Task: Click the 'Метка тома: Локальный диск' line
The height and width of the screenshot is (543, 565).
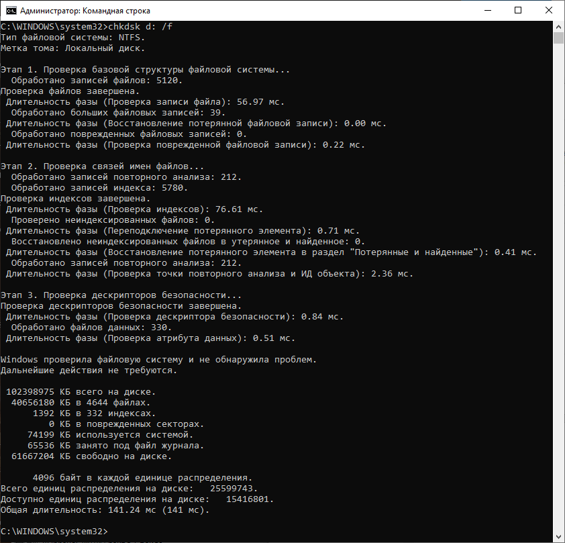Action: (72, 48)
